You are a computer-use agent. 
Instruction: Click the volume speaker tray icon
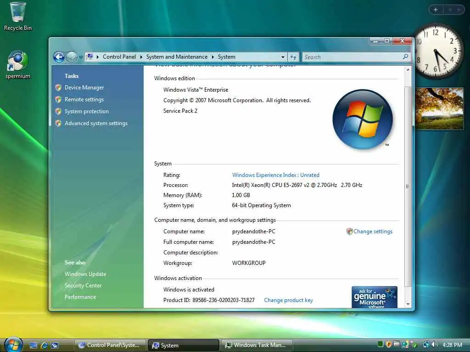(435, 345)
